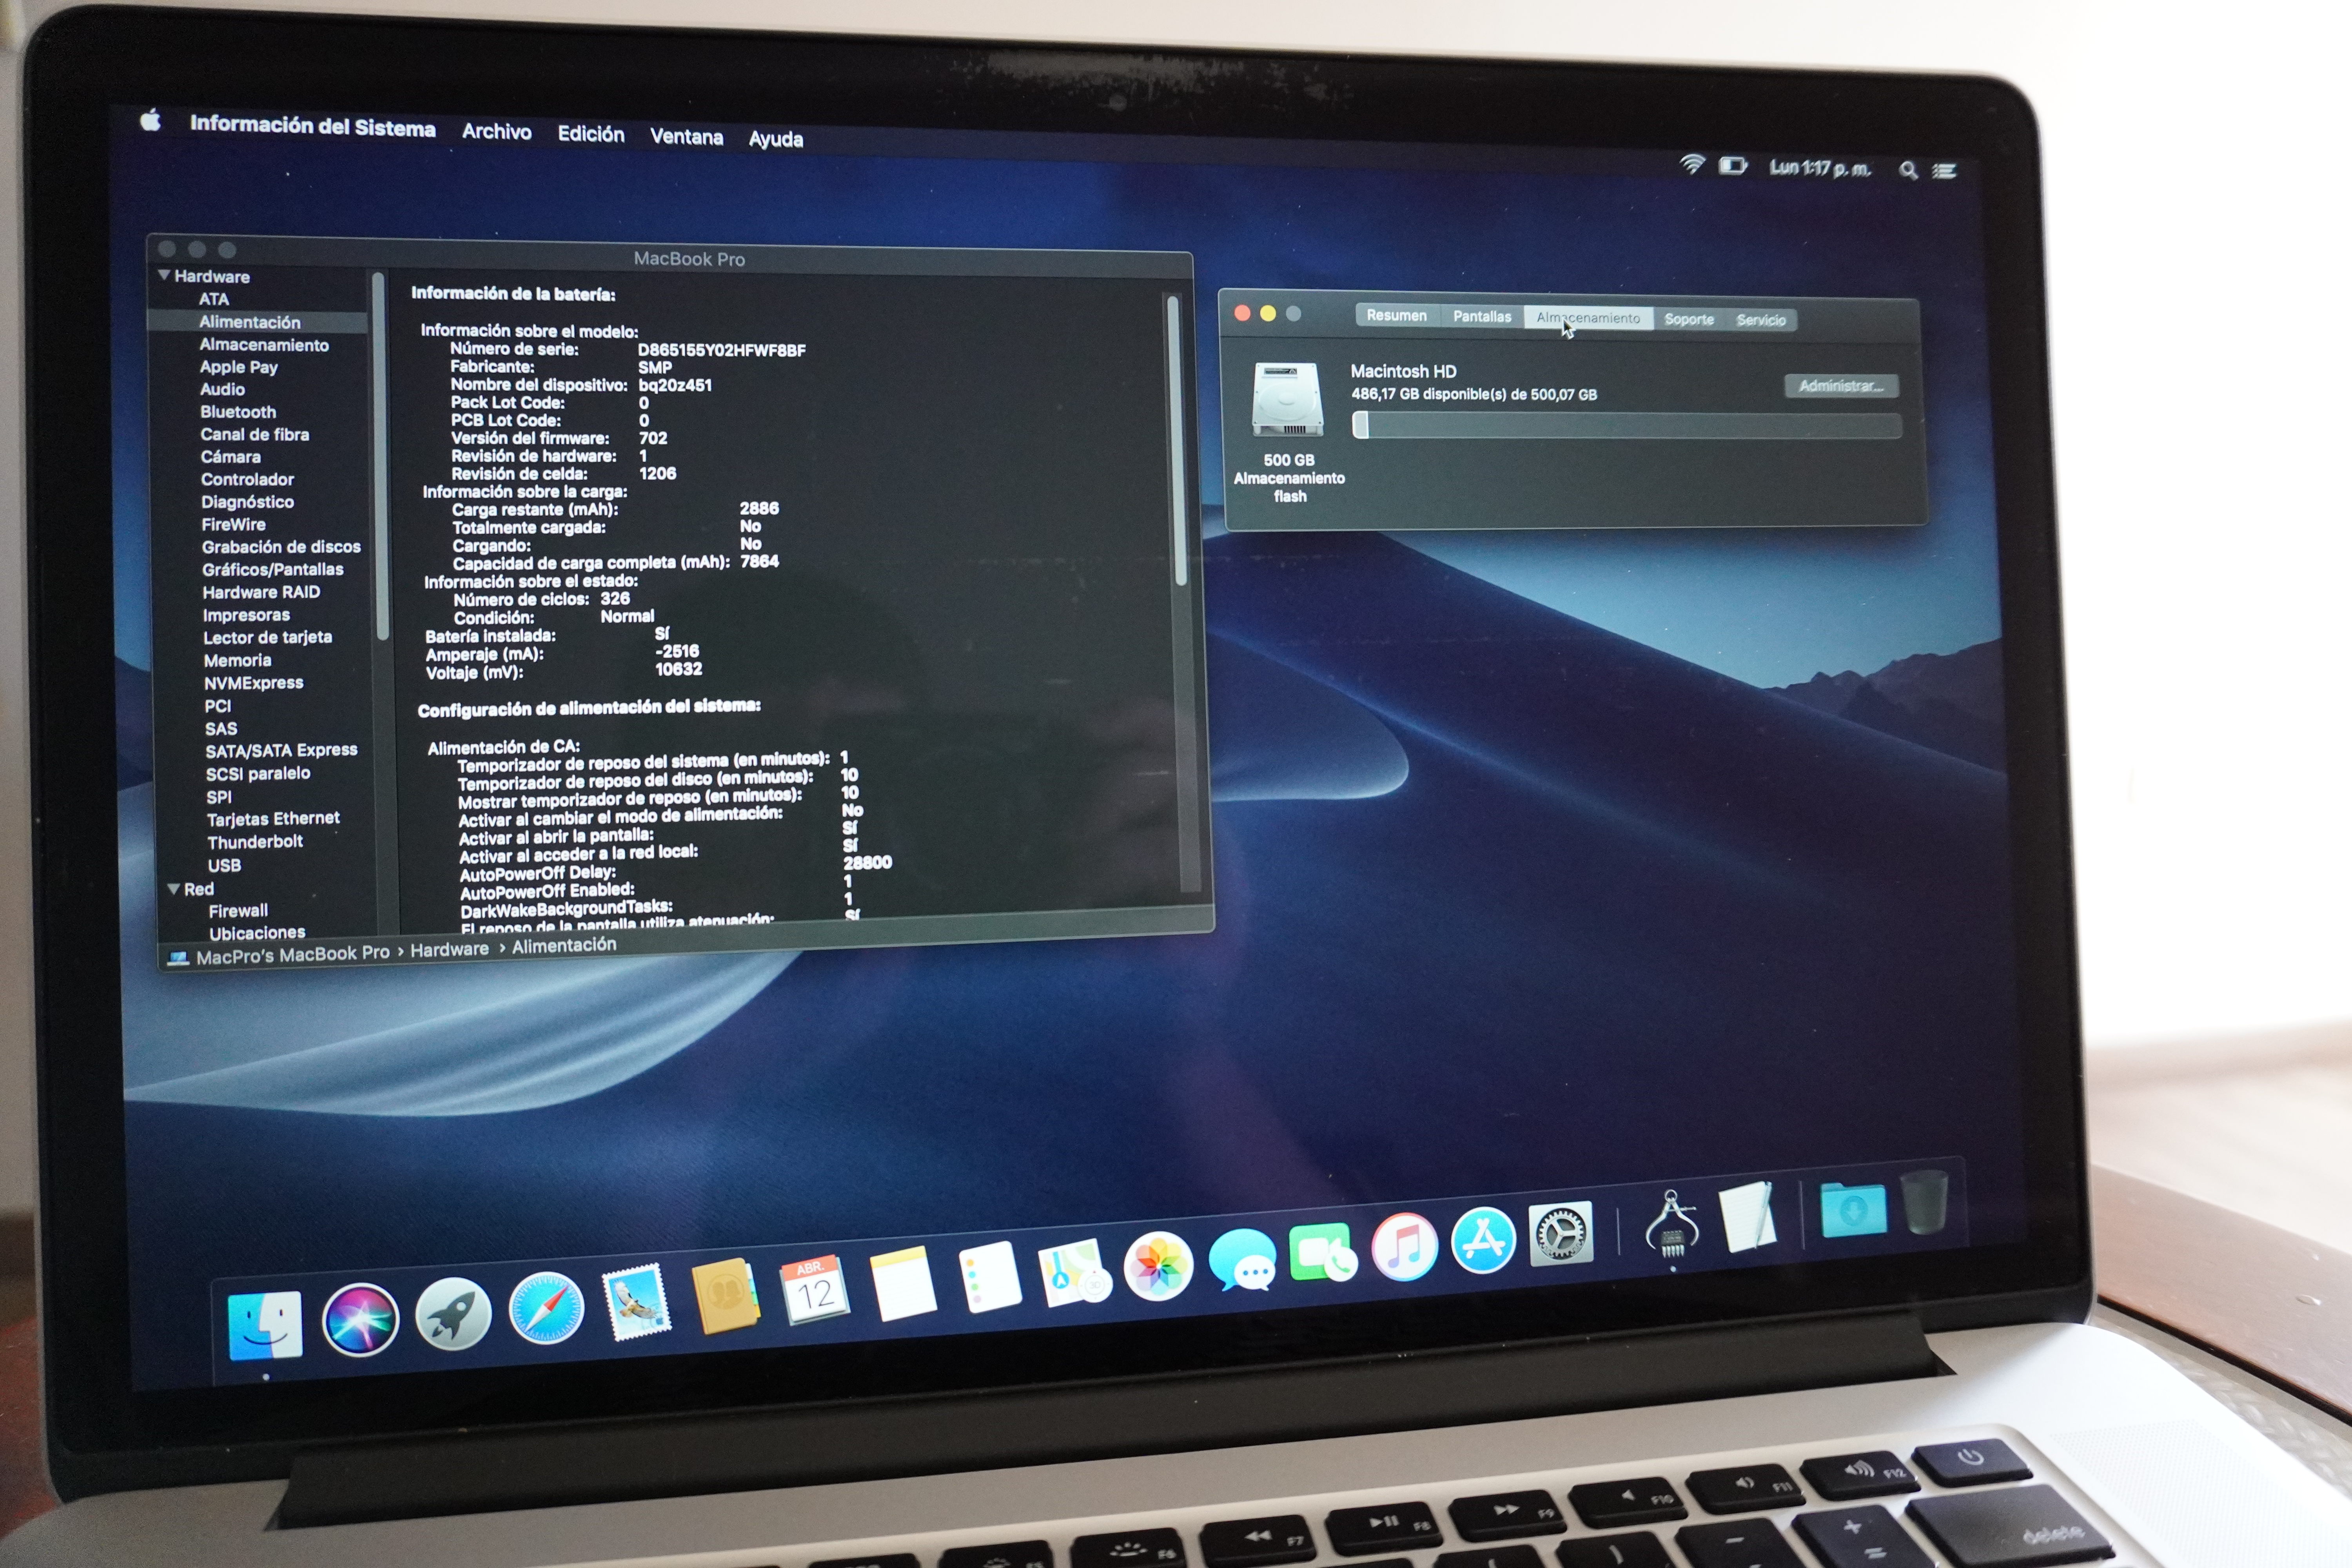Select the Almacenamiento tab
The height and width of the screenshot is (1568, 2352).
click(1588, 318)
